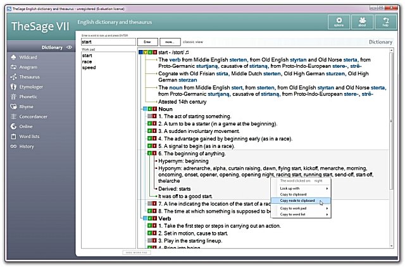Screen dimensions: 405x267
Task: Expand thesaurus (red T) for 'Play in the starting lineup'
Action: pyautogui.click(x=154, y=240)
